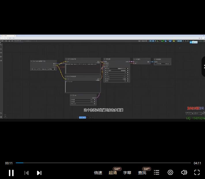Open the playlist icon
Screen dimensions: 205x179
tap(157, 172)
